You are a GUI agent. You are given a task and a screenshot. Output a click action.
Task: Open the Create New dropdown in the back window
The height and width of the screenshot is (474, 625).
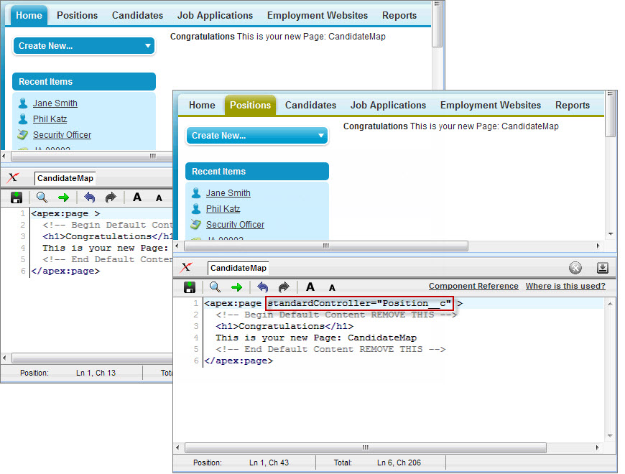click(84, 46)
